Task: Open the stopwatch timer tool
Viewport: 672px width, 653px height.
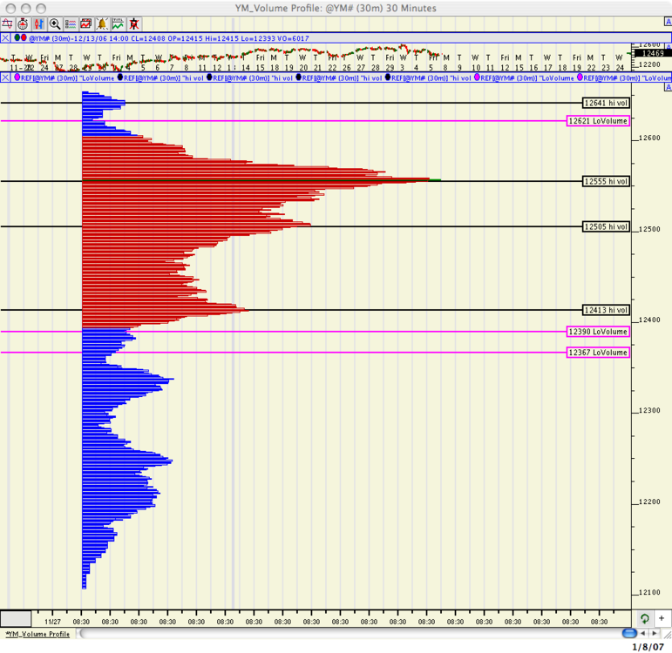Action: click(x=23, y=24)
